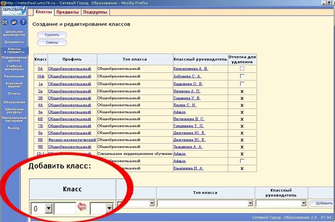Viewport: 335px width, 222px height.
Task: Open the Физико-математический profile link
Action: tap(72, 140)
